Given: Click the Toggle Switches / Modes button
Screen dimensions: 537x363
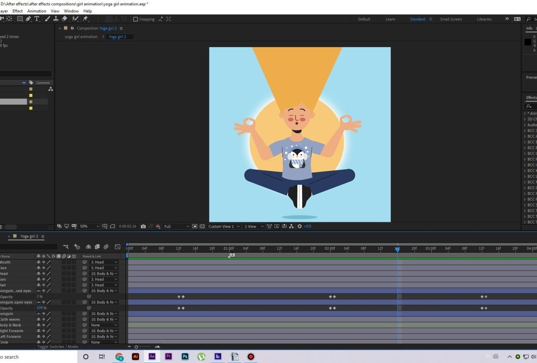Looking at the screenshot, I should pos(57,346).
